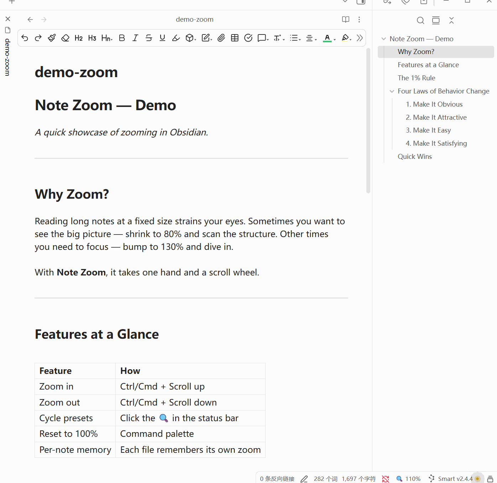Click the 'Why Zoom?' heading in the note
The width and height of the screenshot is (497, 483).
point(72,194)
